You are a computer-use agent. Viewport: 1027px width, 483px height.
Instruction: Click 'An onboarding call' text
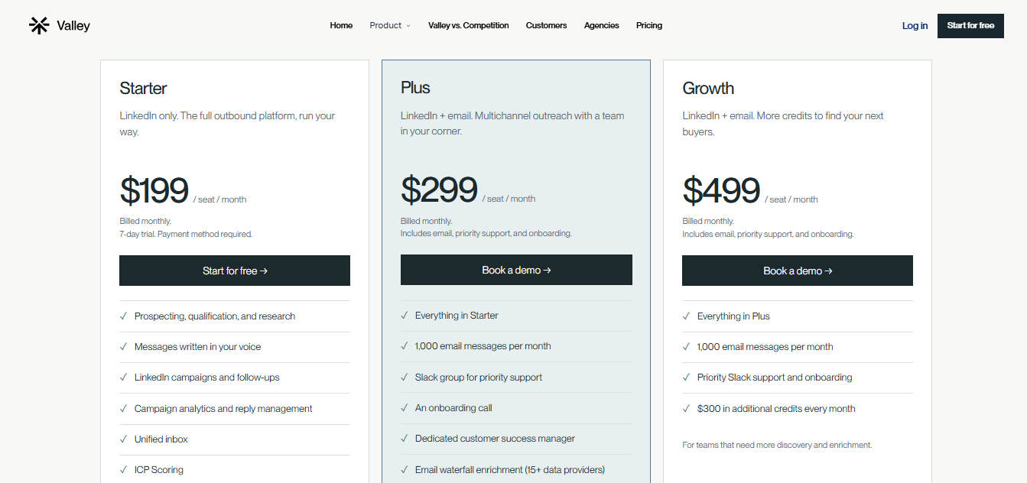click(x=453, y=407)
